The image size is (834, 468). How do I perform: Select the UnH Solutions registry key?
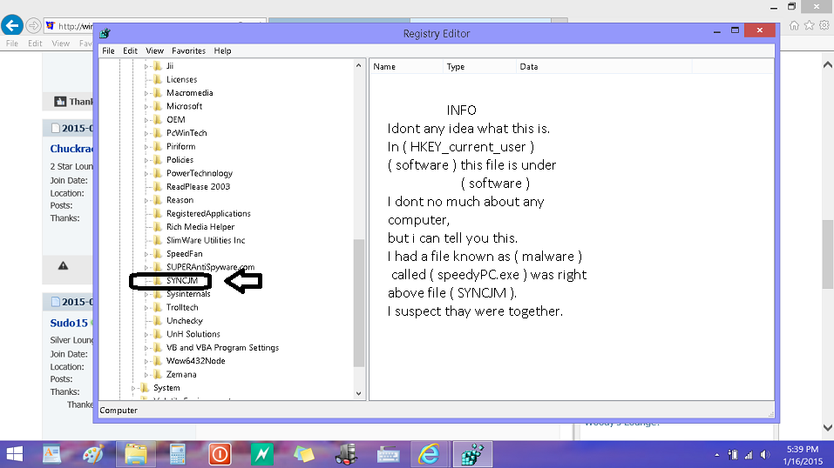pyautogui.click(x=193, y=334)
